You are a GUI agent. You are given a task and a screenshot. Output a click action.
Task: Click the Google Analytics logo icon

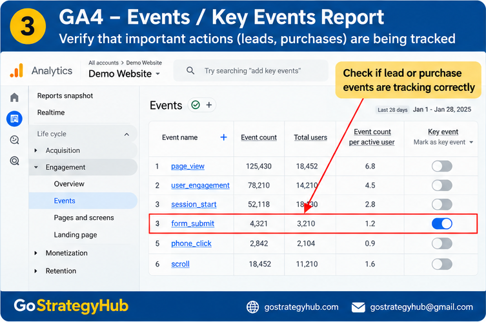[x=16, y=70]
